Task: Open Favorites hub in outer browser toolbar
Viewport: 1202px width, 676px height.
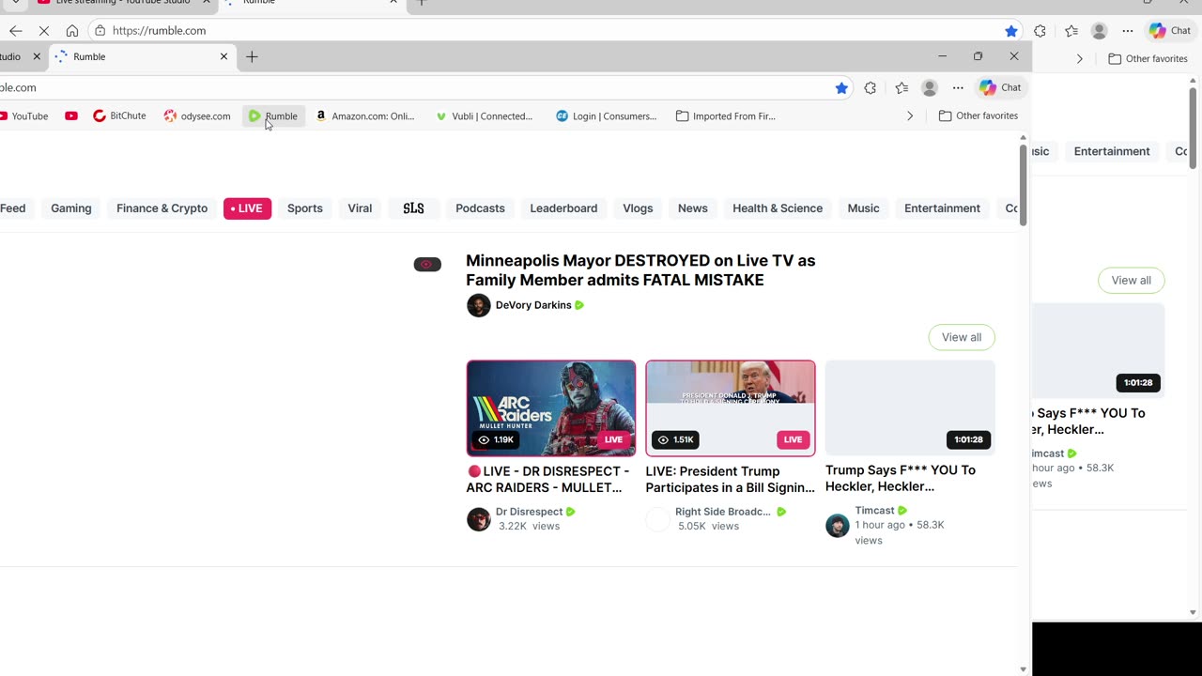Action: 1071,31
